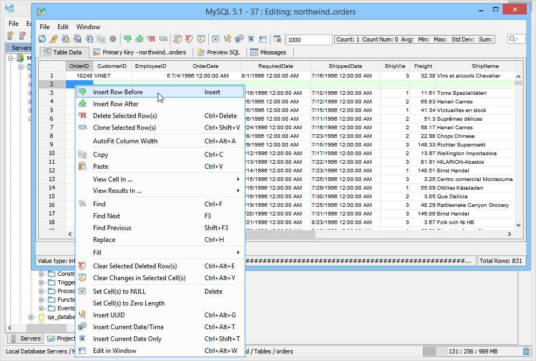This screenshot has height=361, width=536.
Task: Click the close grid window toolbar icon
Action: (278, 39)
